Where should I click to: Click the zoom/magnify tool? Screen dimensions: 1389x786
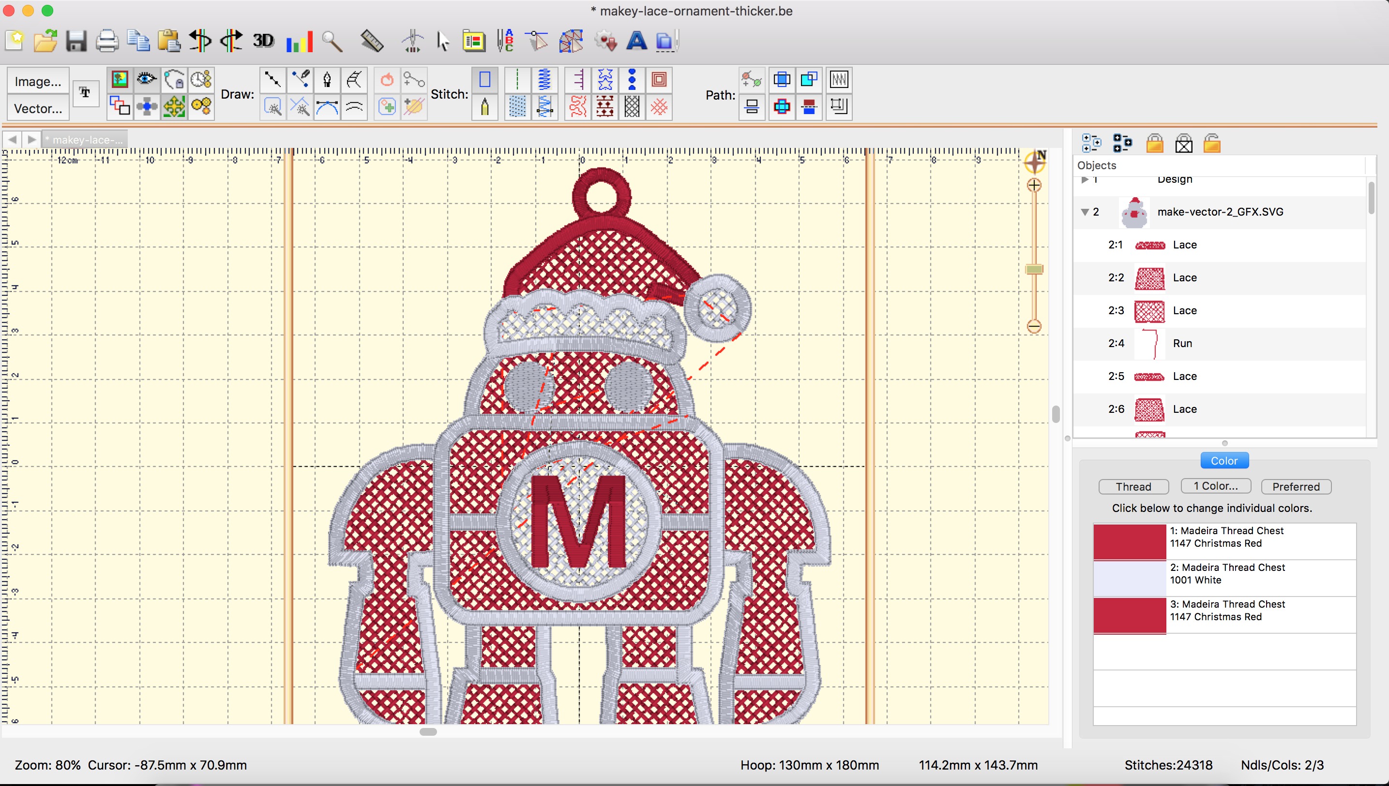(x=331, y=41)
